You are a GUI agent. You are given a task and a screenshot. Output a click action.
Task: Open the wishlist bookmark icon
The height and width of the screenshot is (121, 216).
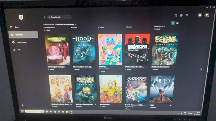click(x=176, y=15)
